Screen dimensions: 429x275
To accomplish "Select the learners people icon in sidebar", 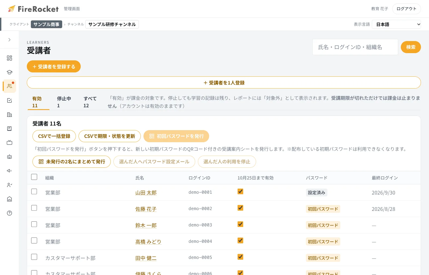I will pyautogui.click(x=9, y=86).
